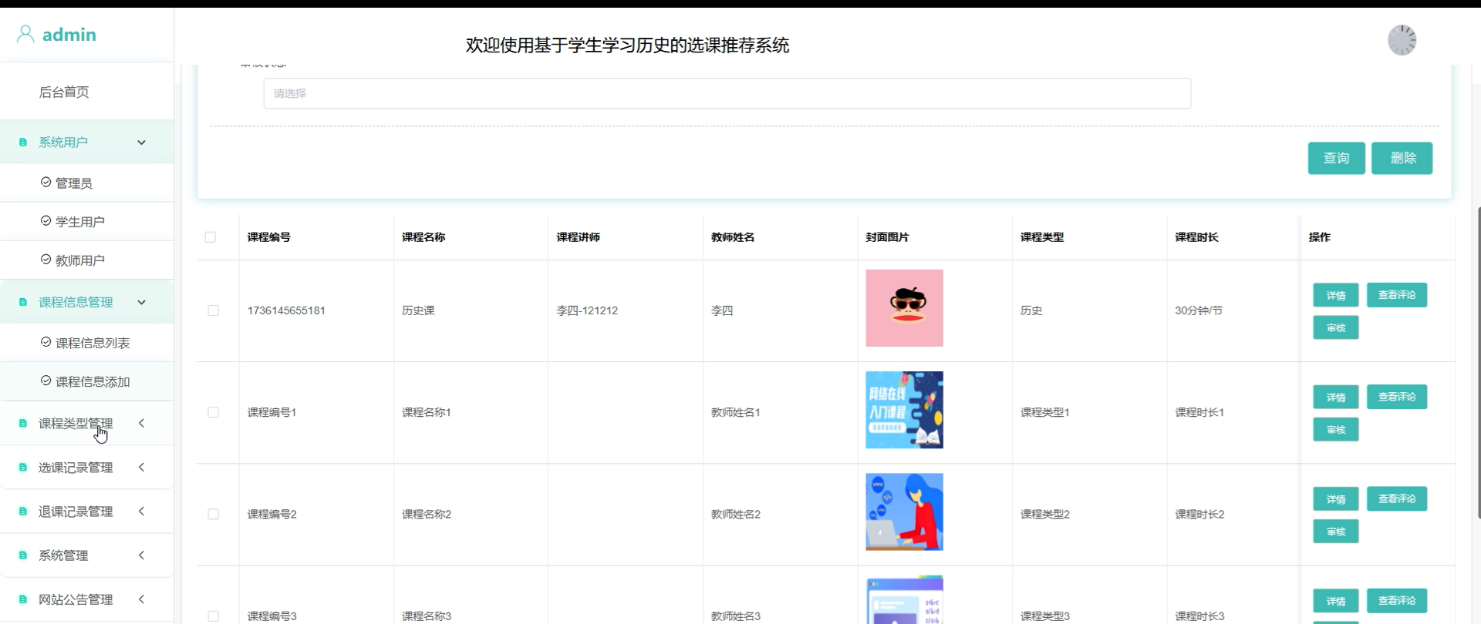Click the 删除 delete button

1402,158
